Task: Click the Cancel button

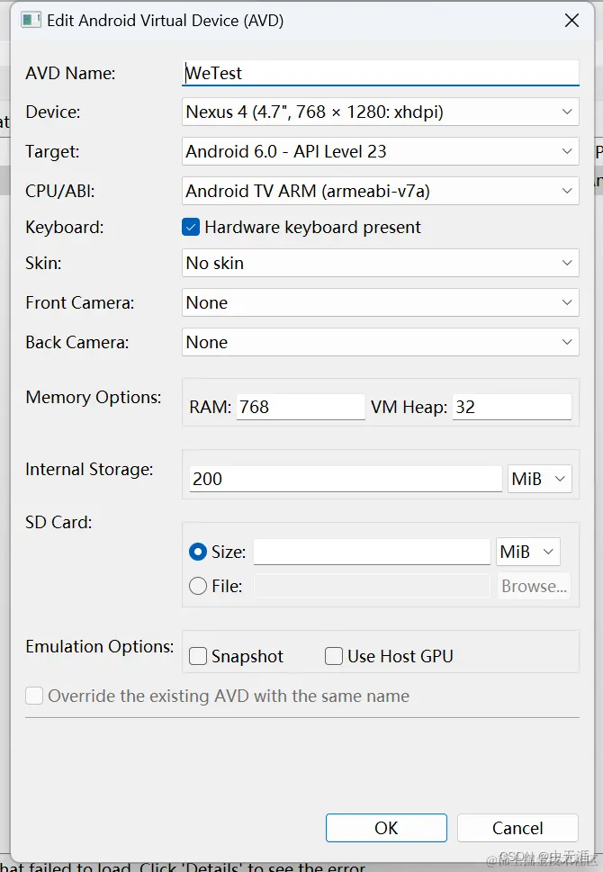Action: (517, 828)
